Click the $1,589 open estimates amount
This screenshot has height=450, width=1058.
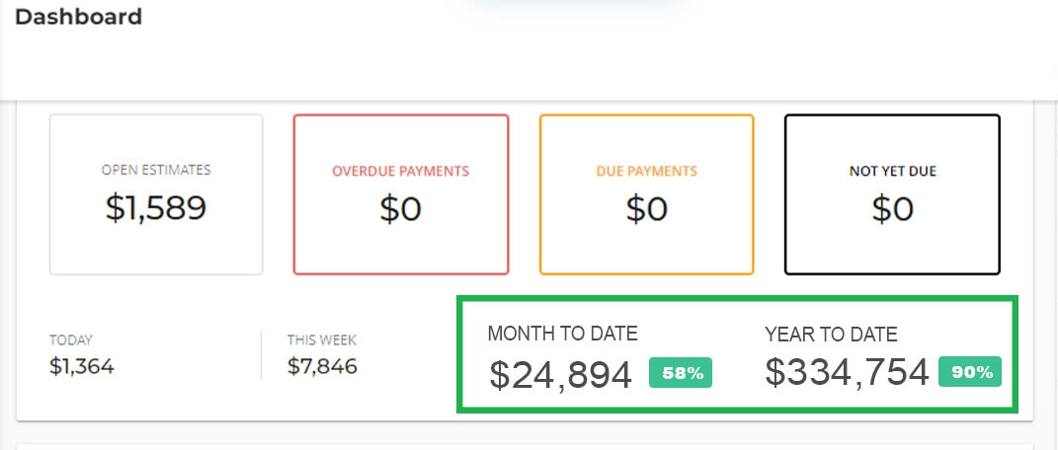point(156,207)
